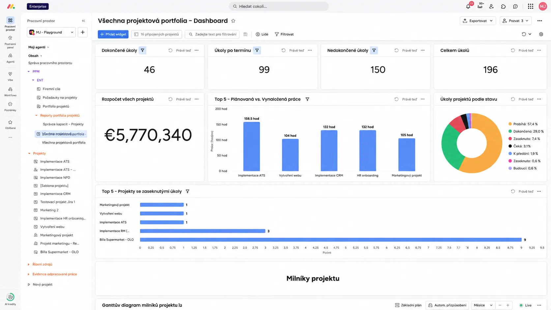Click the Zadejte text pro filtrování field
The image size is (551, 310).
(x=212, y=34)
